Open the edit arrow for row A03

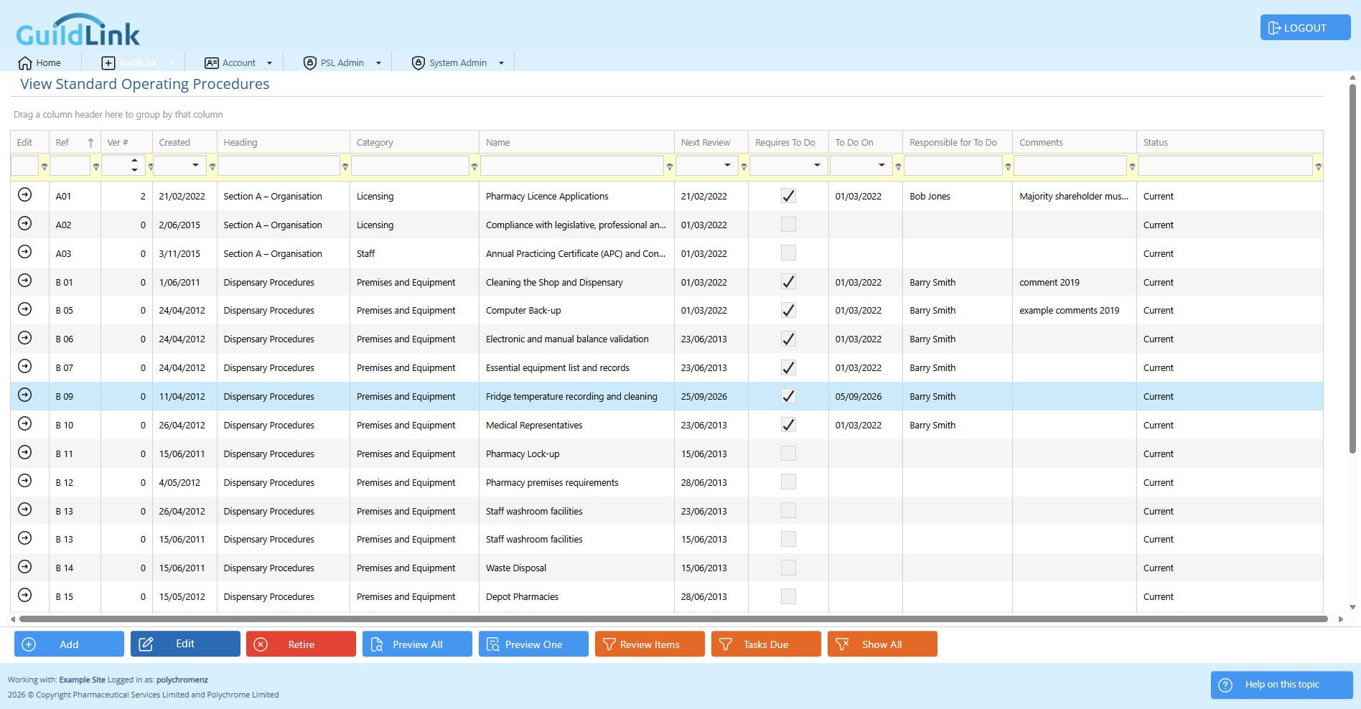click(x=24, y=252)
